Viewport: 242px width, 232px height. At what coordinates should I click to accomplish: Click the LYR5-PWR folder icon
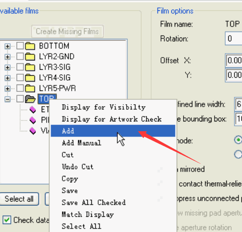click(30, 88)
